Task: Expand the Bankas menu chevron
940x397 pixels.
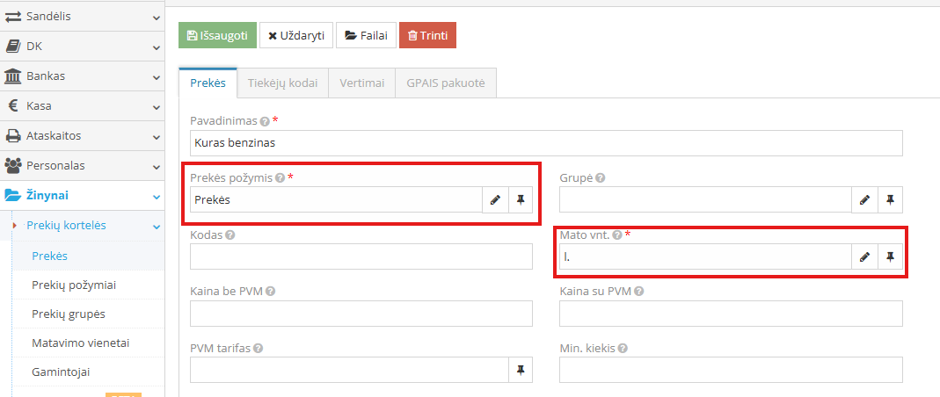Action: coord(157,77)
